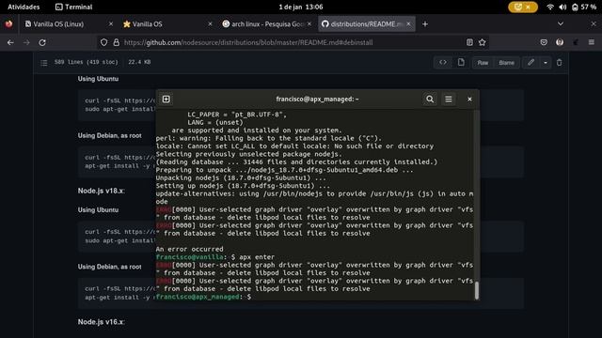602x338 pixels.
Task: Select distributions/README.md tab
Action: point(366,24)
